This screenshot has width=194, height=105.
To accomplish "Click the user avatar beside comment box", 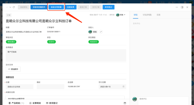I will (135, 99).
